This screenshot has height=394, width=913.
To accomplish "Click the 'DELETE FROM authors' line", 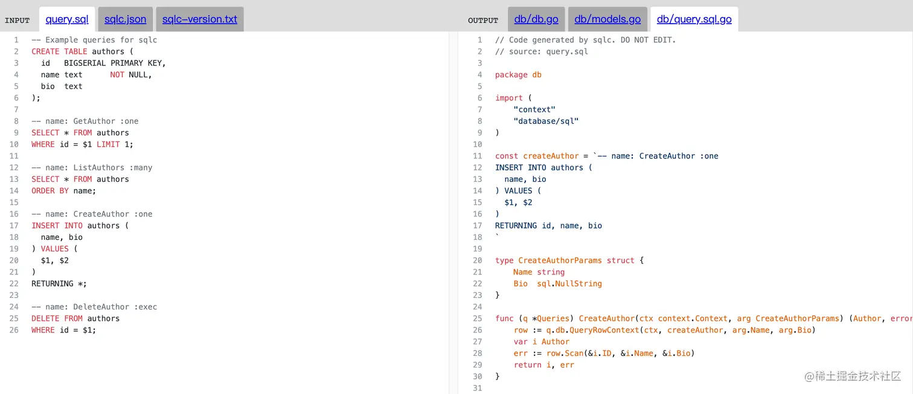I will pos(75,318).
